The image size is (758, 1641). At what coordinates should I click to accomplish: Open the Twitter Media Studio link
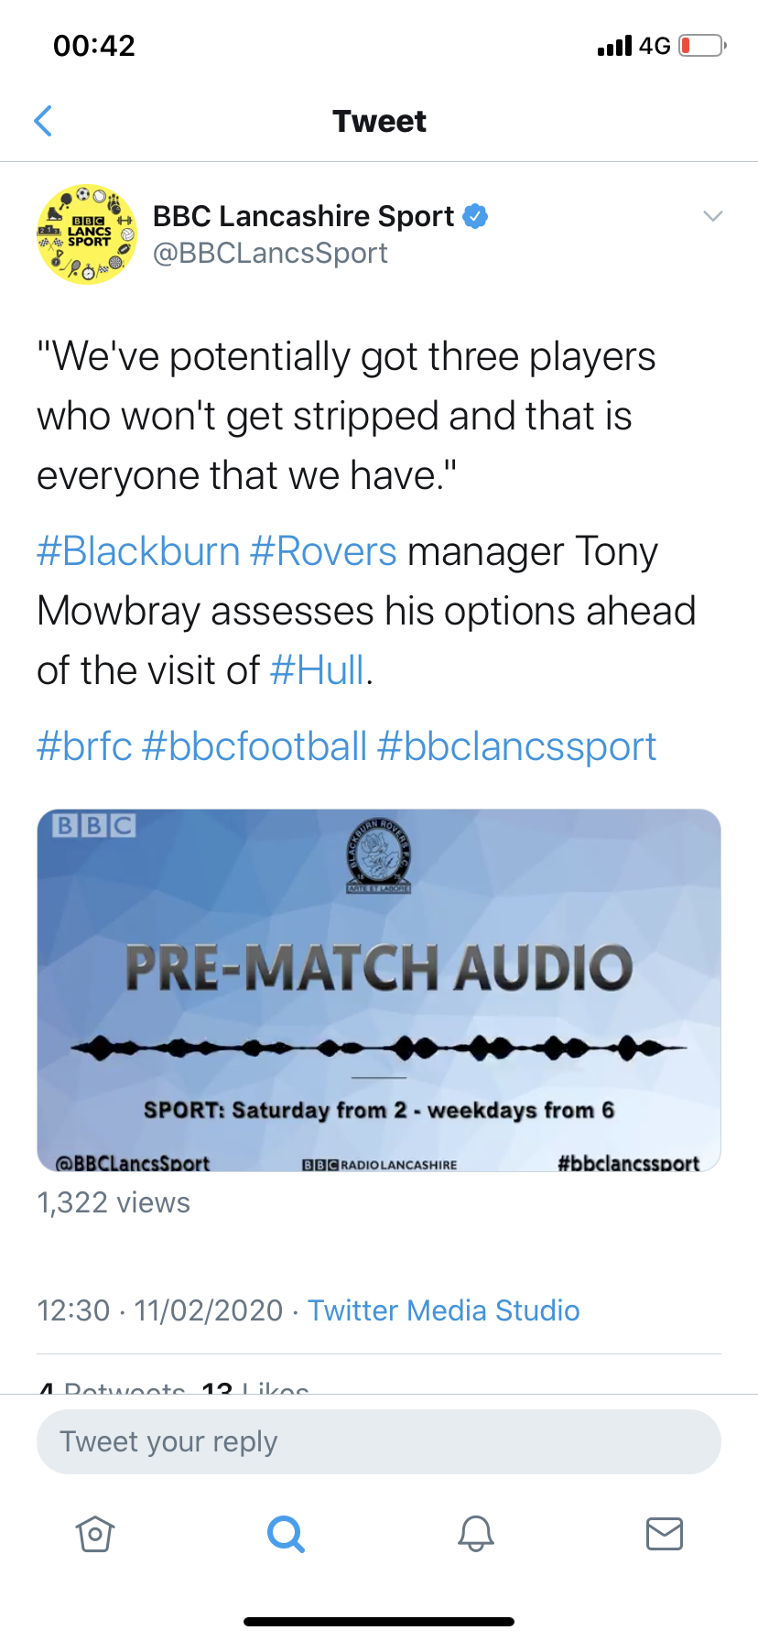[444, 1310]
